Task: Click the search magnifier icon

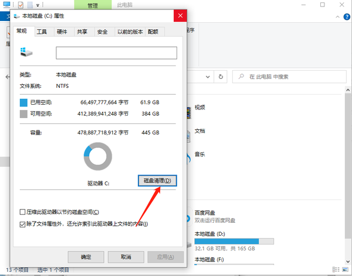Action: tap(241, 77)
